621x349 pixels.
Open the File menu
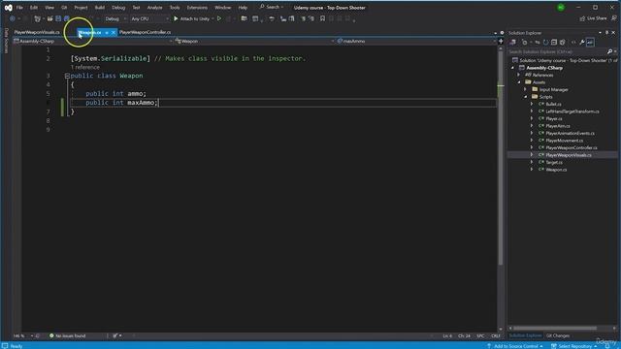pyautogui.click(x=19, y=8)
